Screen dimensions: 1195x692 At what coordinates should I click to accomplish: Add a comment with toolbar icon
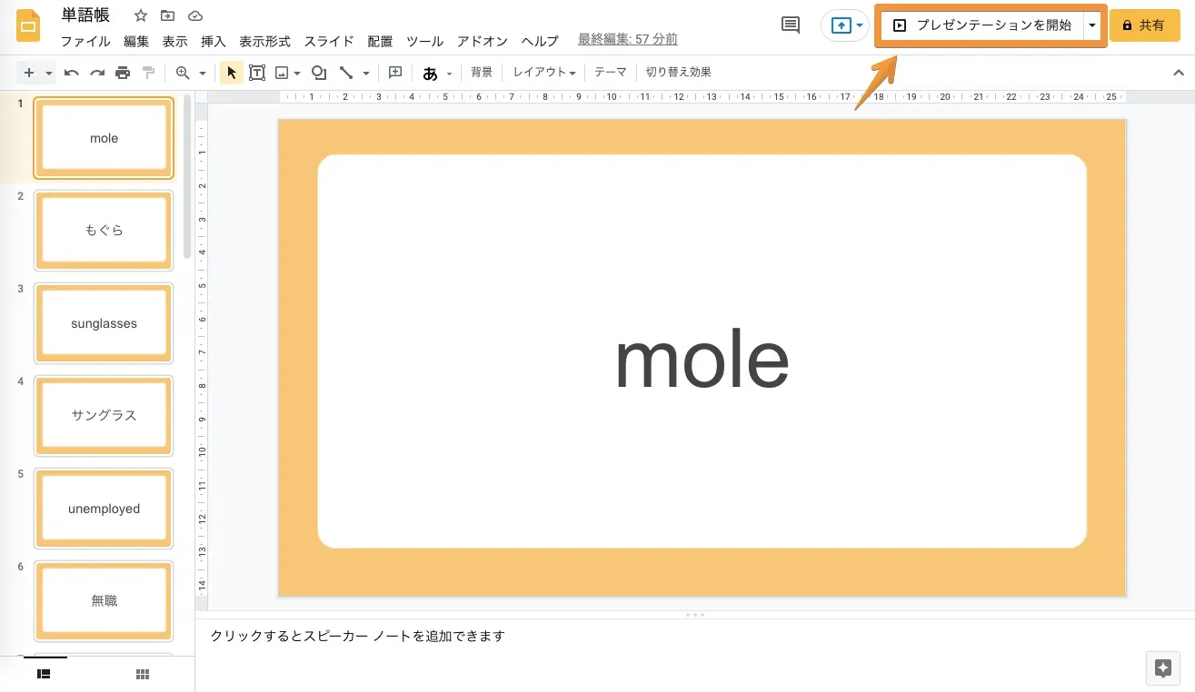[395, 73]
